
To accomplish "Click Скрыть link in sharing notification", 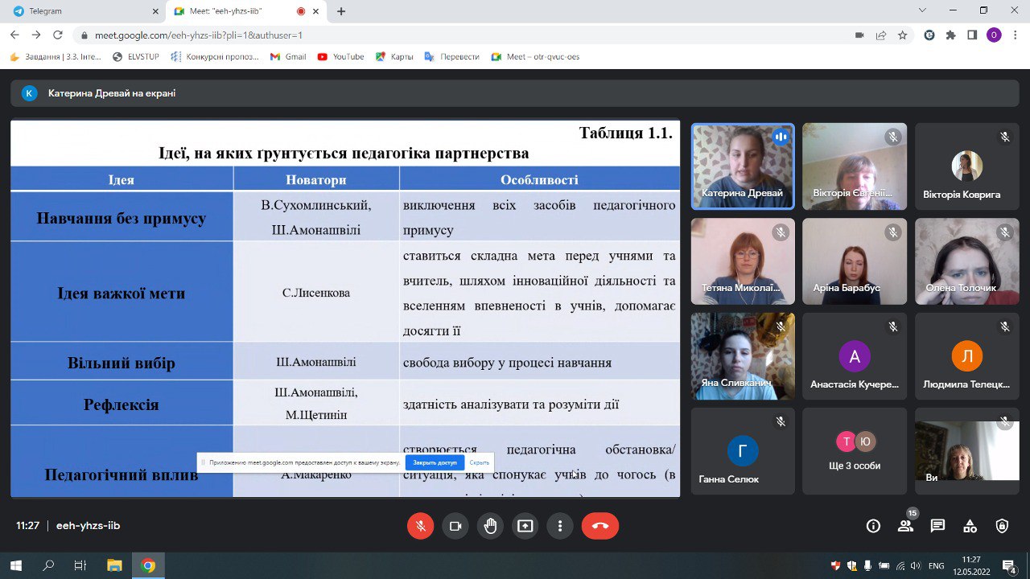I will point(479,462).
